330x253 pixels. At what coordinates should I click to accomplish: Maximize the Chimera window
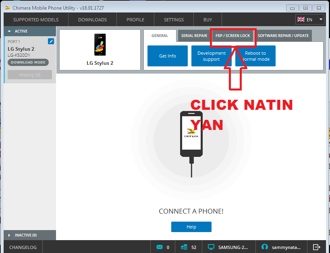pos(305,8)
